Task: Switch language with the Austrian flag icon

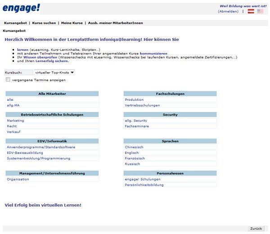Action: click(x=251, y=11)
